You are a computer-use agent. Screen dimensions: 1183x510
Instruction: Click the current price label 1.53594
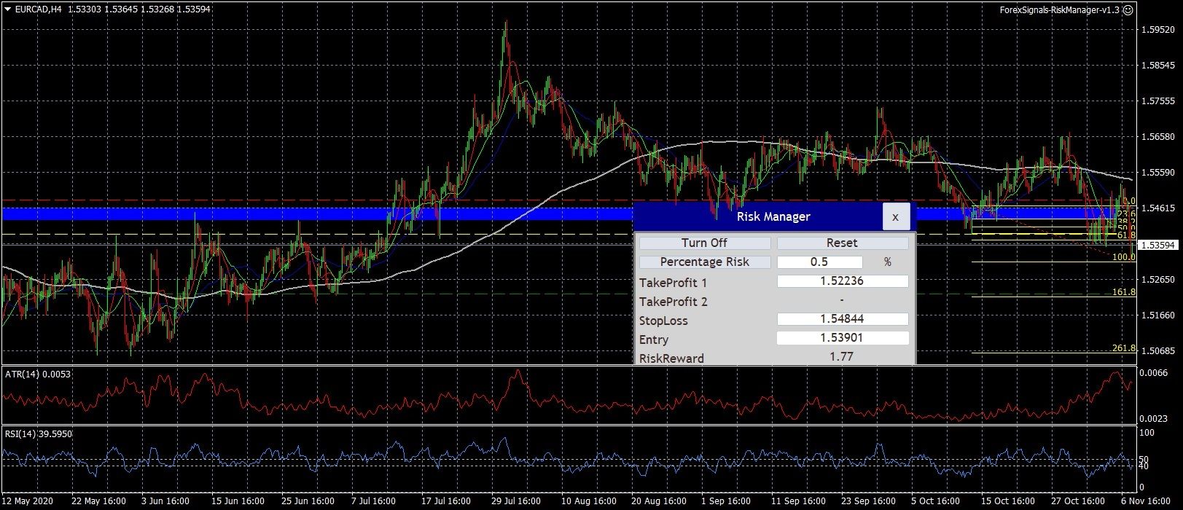1160,246
